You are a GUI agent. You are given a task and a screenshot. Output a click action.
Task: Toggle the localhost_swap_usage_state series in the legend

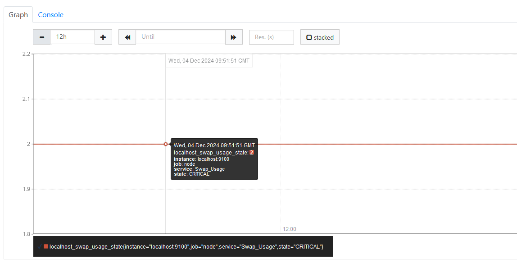click(x=186, y=246)
